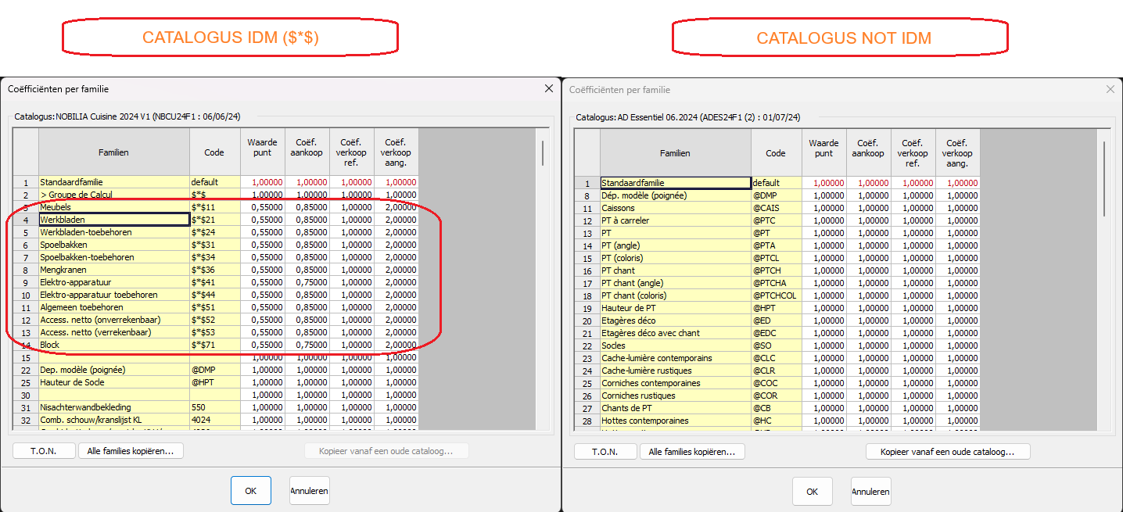Select the Etagères déco avec chant cell
This screenshot has width=1123, height=512.
click(676, 333)
